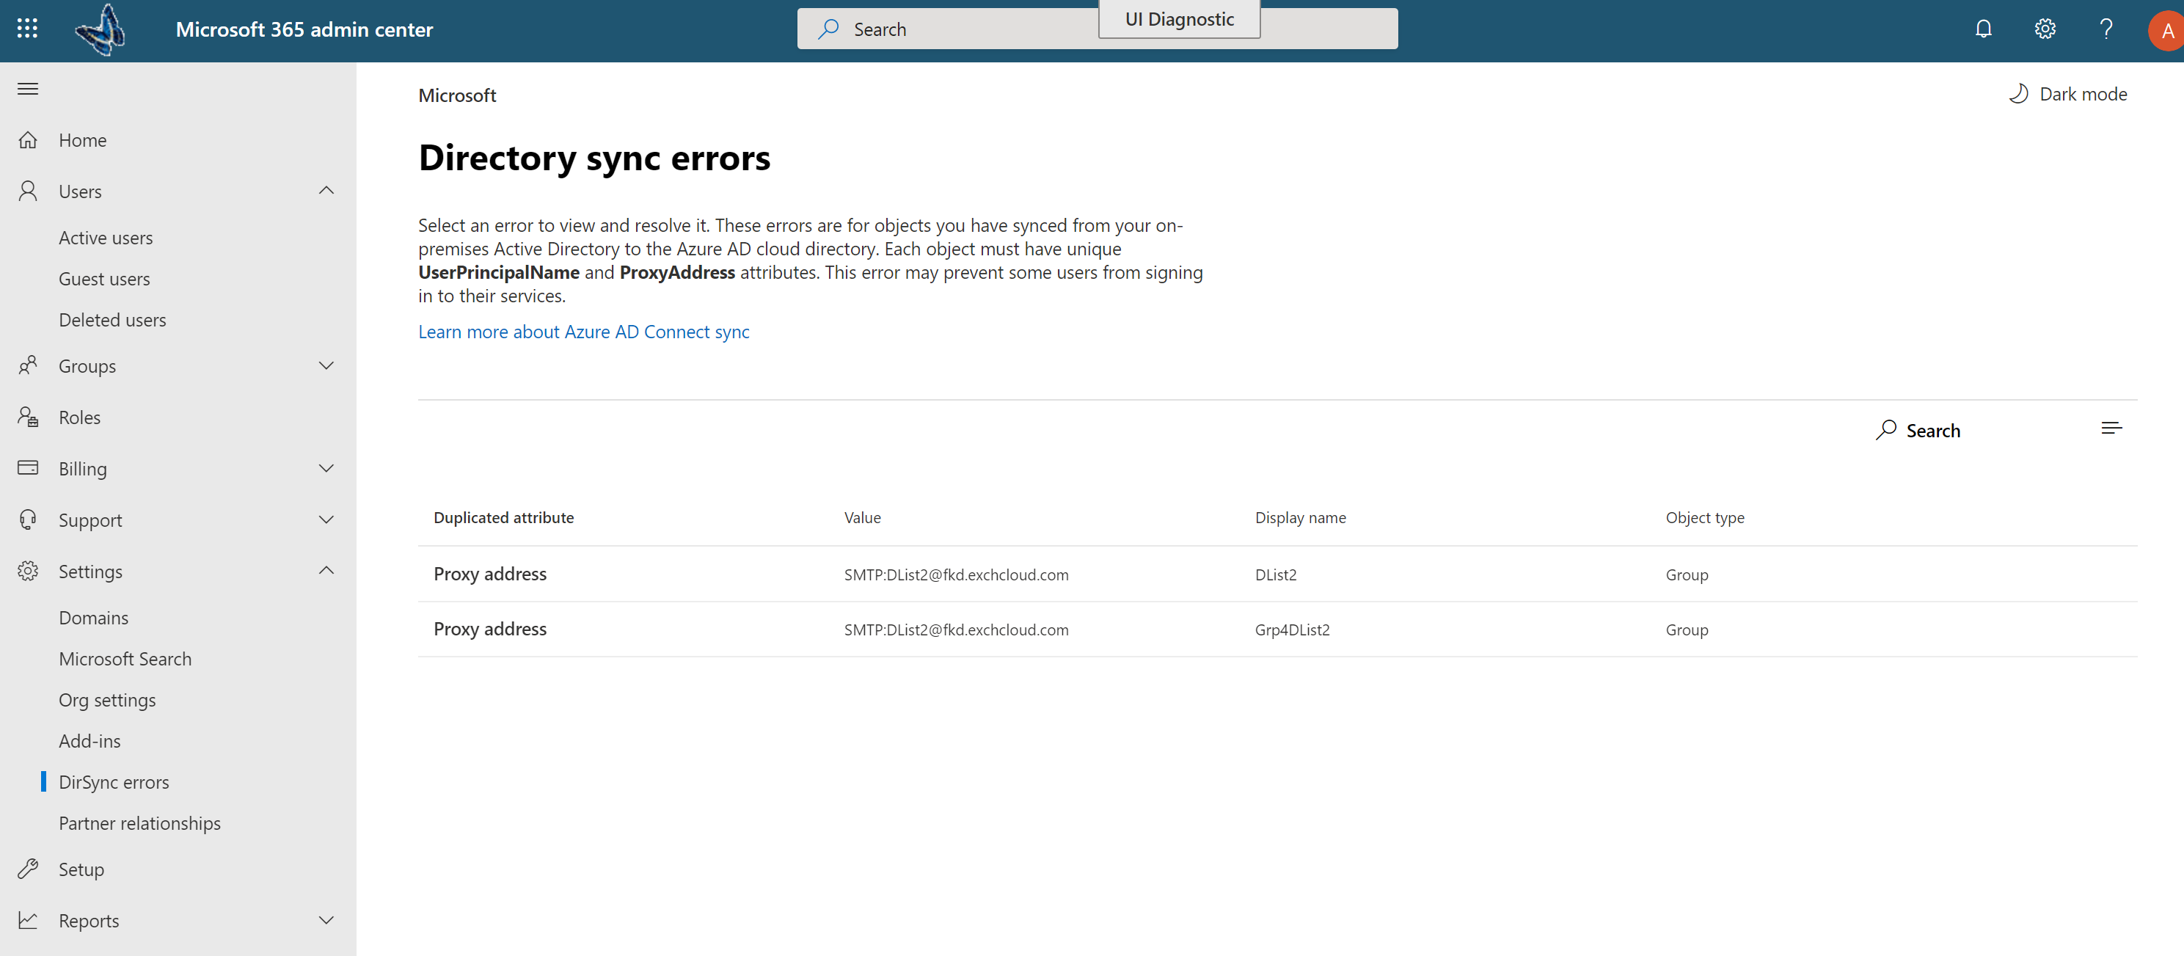The width and height of the screenshot is (2184, 956).
Task: Click Learn more about Azure AD Connect sync
Action: tap(584, 330)
